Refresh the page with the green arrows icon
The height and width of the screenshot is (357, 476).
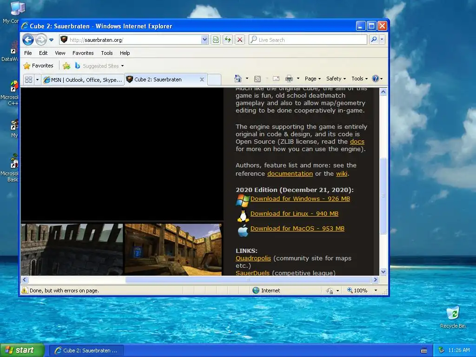pyautogui.click(x=228, y=40)
